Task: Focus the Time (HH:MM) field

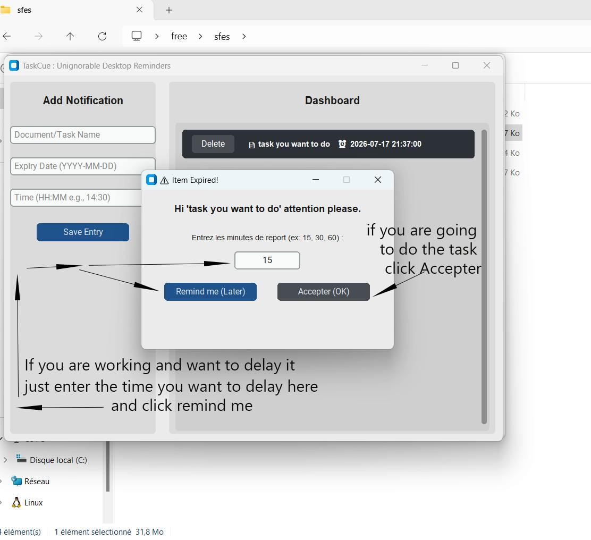Action: tap(76, 198)
